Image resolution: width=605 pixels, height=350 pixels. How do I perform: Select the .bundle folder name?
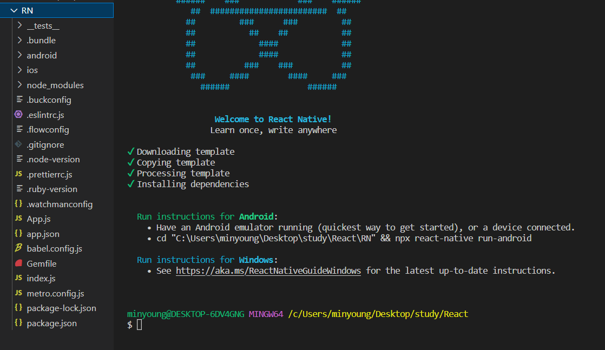tap(41, 40)
